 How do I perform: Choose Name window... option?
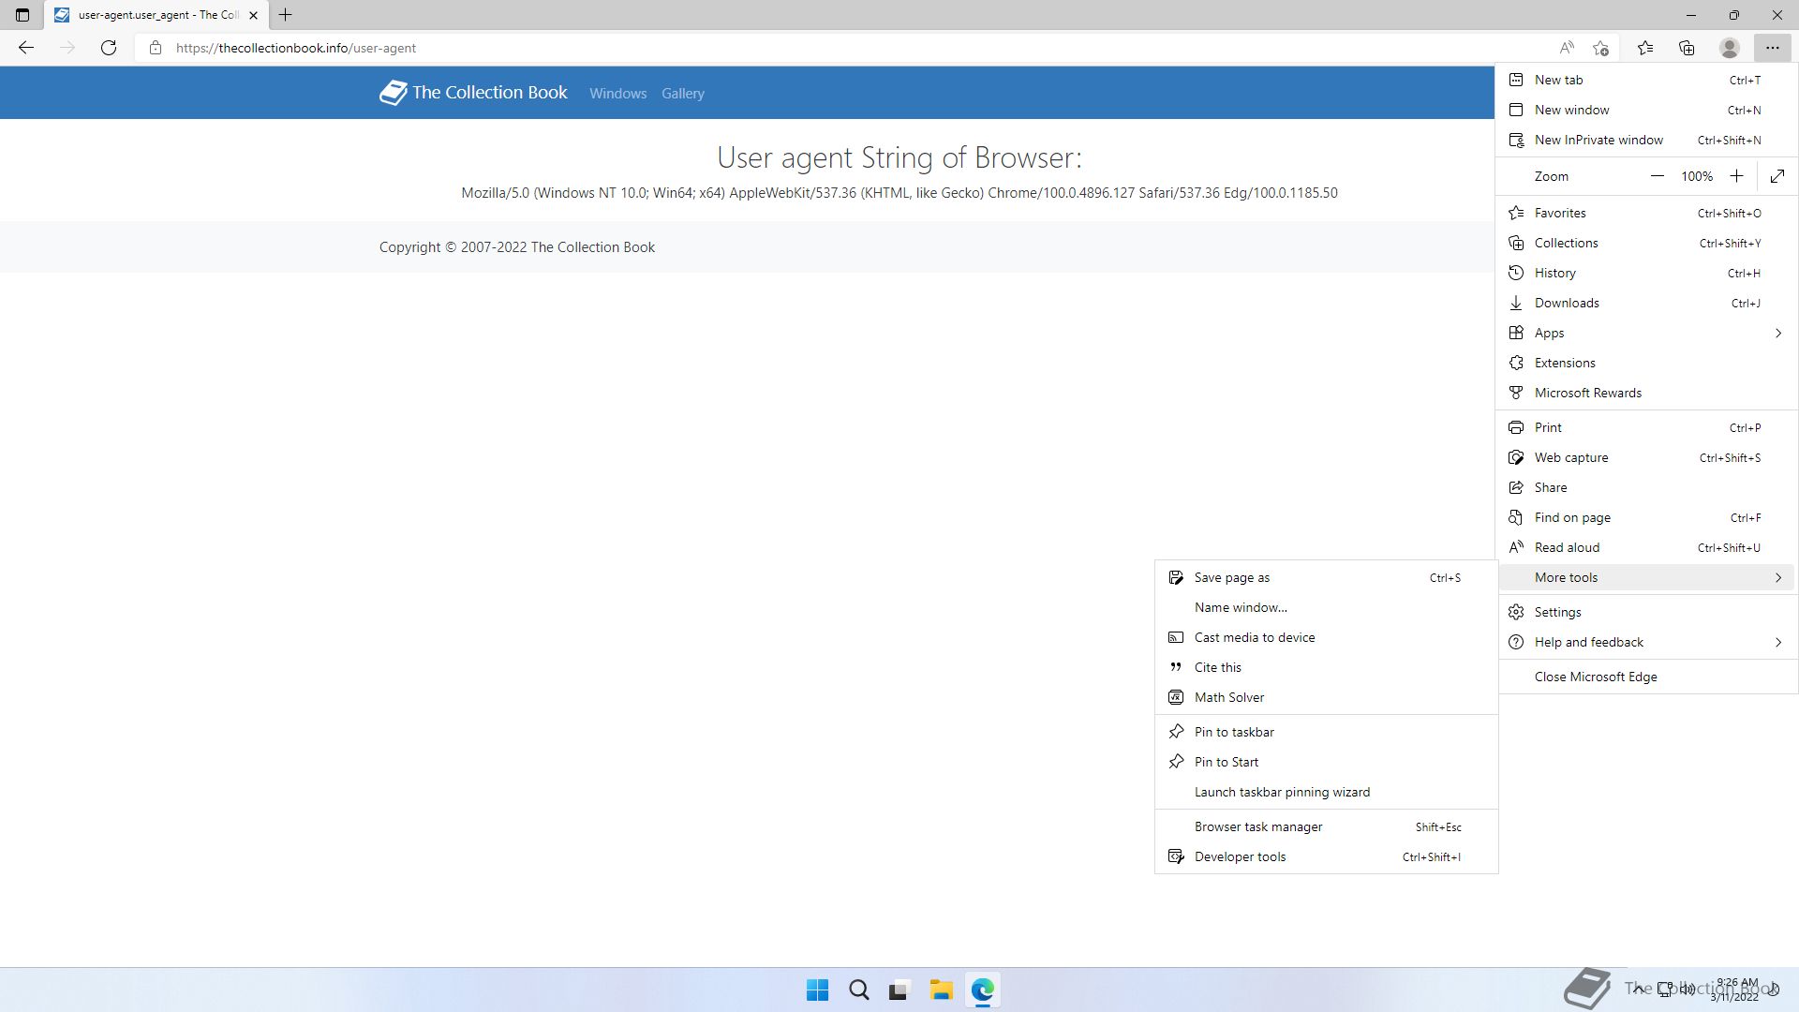pyautogui.click(x=1326, y=607)
